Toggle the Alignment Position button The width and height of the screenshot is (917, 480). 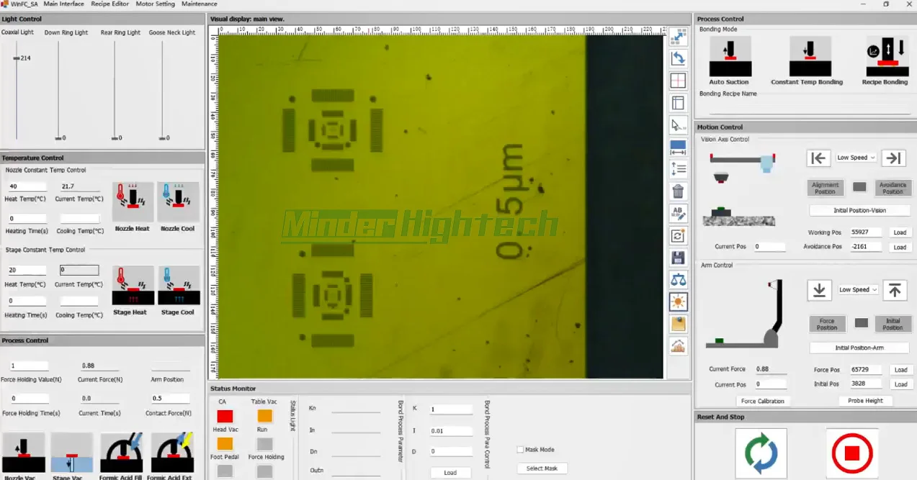pos(825,188)
